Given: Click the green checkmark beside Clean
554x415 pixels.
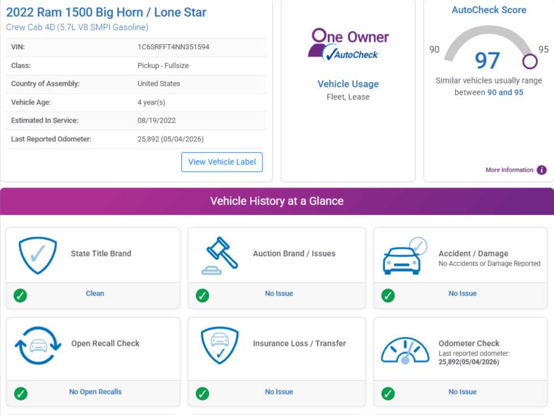Looking at the screenshot, I should 20,295.
